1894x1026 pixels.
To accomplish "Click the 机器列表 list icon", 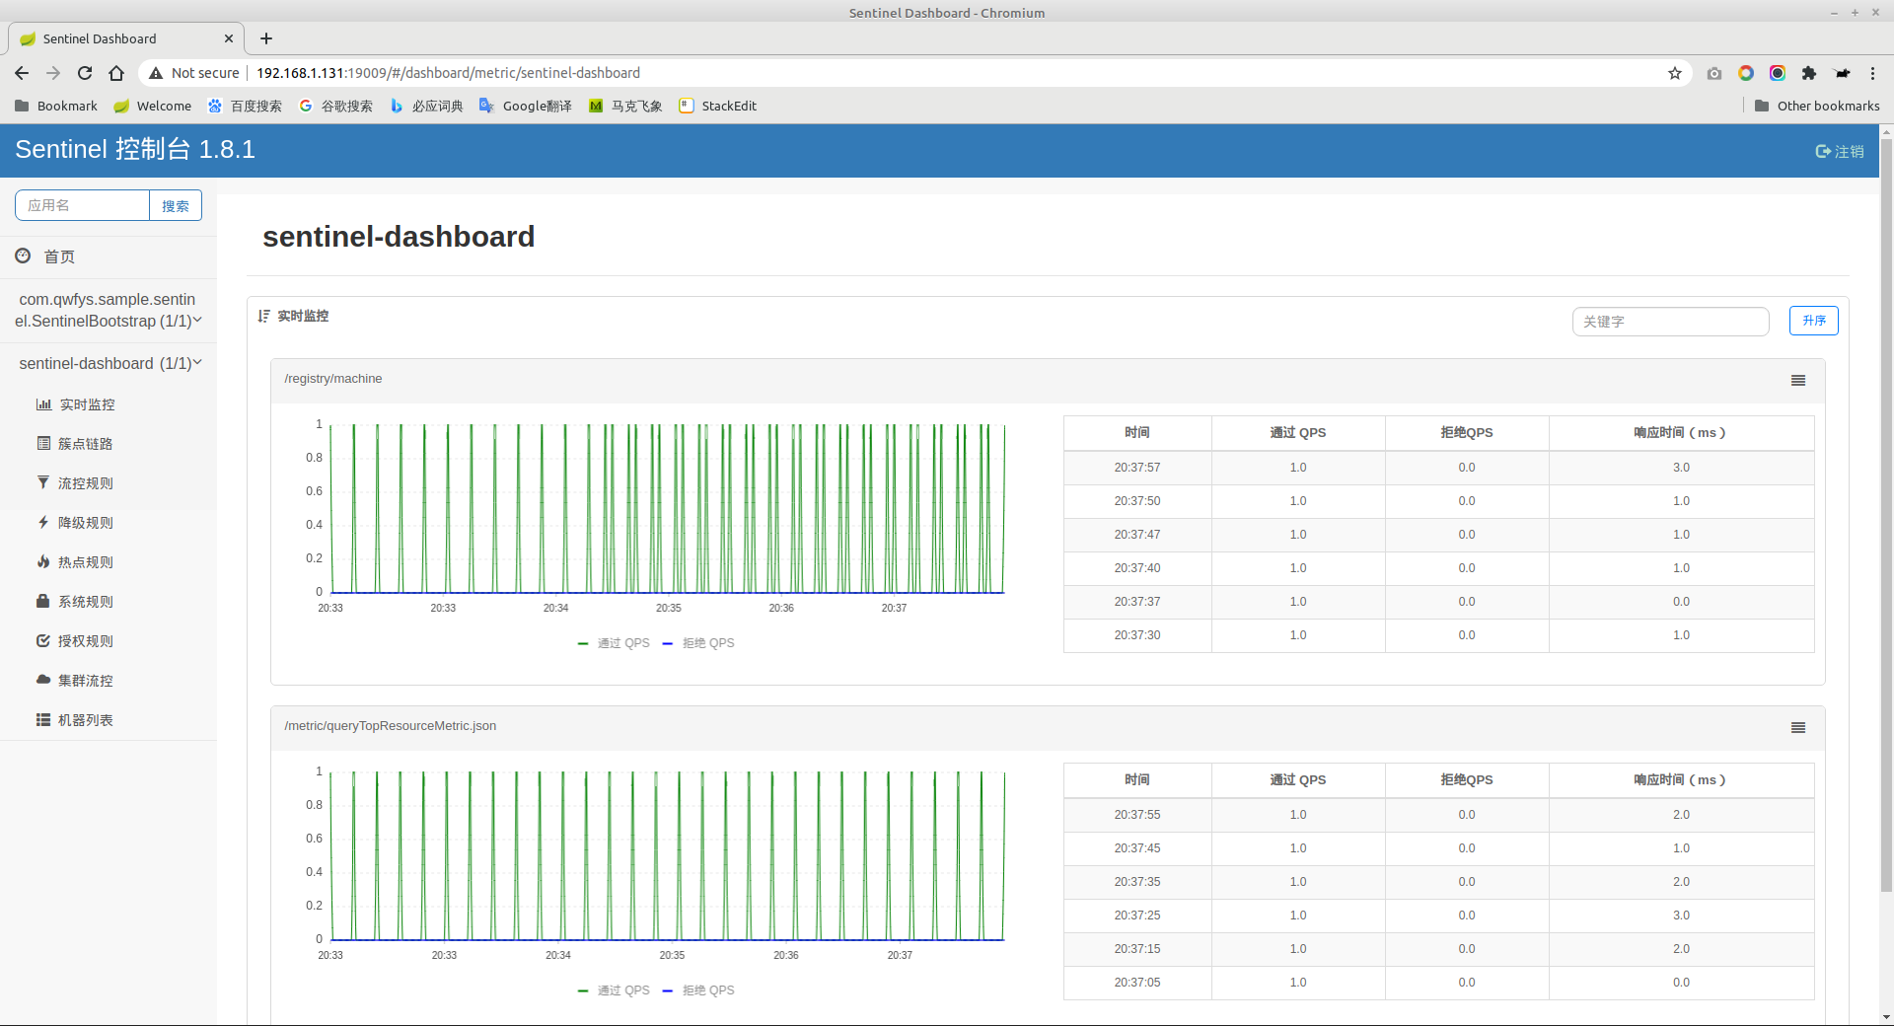I will (43, 719).
